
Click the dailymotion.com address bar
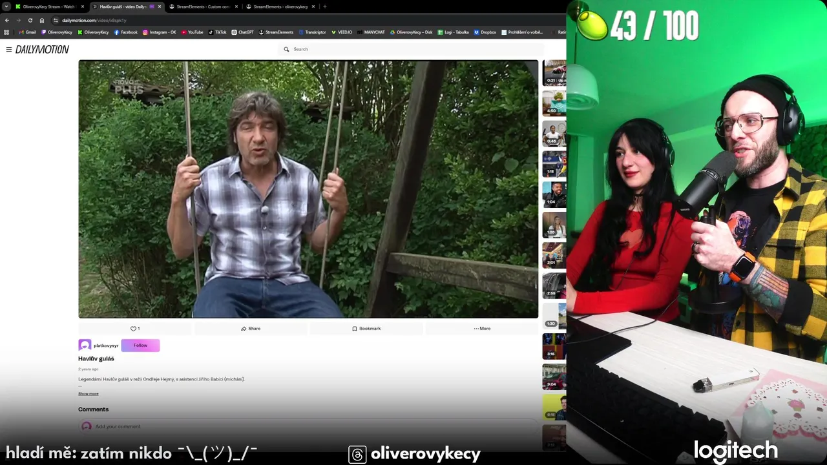[307, 20]
